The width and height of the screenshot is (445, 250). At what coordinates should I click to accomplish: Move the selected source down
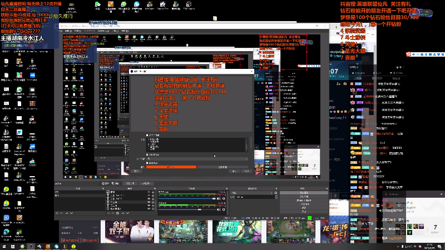click(x=127, y=213)
